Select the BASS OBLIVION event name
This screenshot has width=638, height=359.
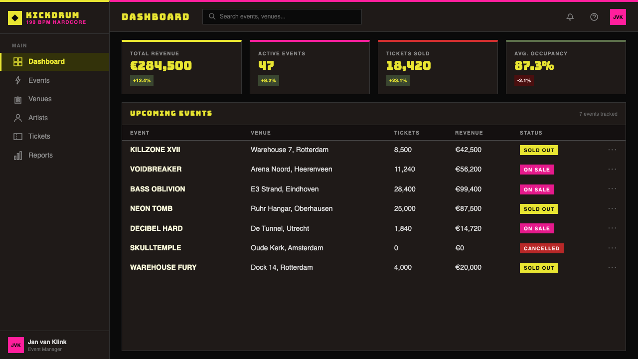(x=158, y=189)
